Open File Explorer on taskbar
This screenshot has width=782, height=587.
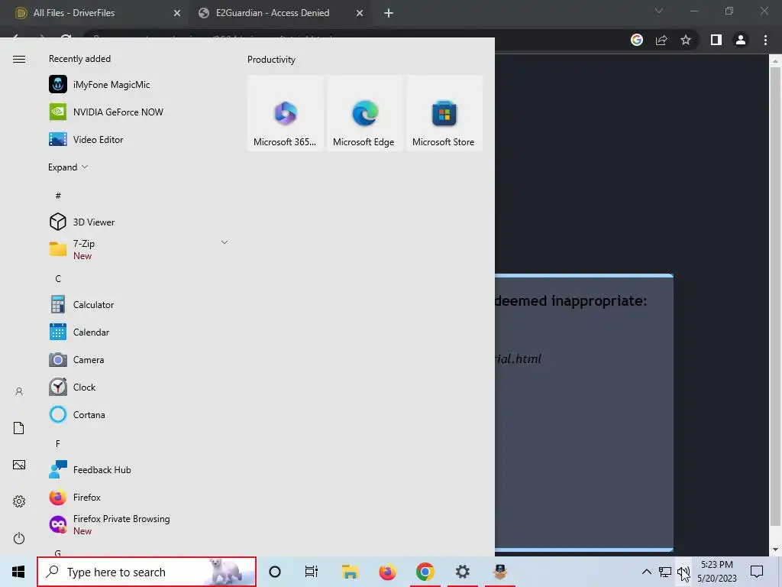click(x=350, y=572)
